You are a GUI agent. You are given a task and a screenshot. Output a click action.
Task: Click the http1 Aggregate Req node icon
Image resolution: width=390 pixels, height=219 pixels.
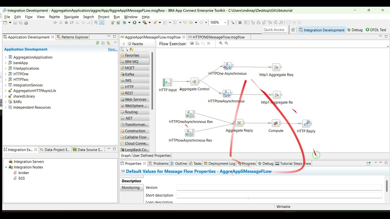click(x=276, y=67)
